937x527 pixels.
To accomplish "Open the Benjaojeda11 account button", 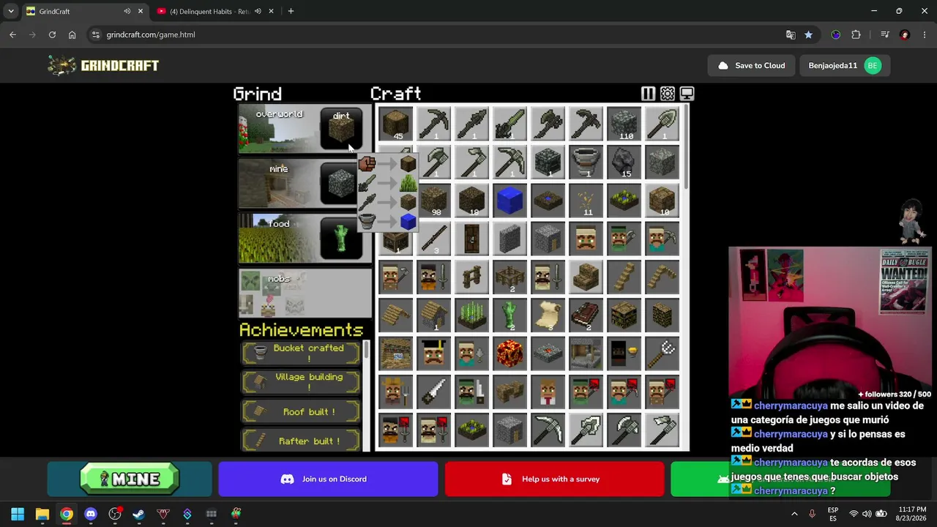I will pos(843,65).
